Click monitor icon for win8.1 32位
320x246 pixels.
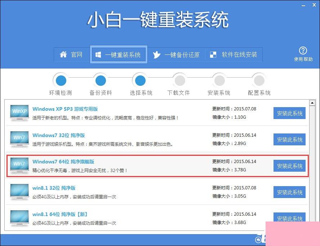pos(19,192)
